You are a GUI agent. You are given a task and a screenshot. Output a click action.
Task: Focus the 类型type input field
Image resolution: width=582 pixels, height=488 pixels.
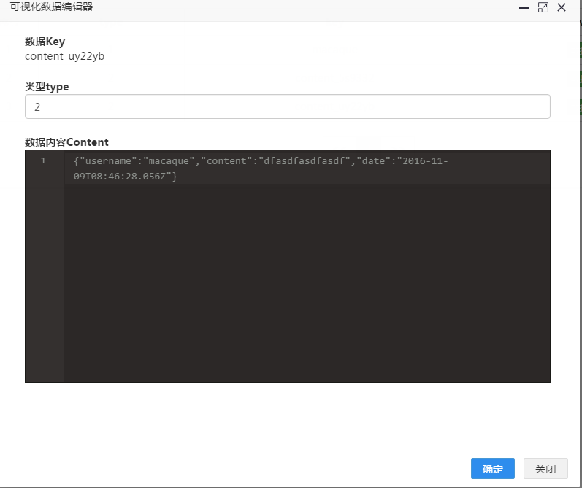coord(287,106)
